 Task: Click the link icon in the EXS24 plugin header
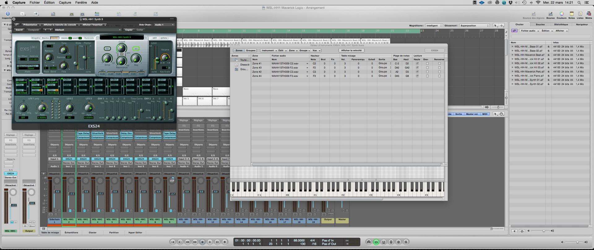pyautogui.click(x=17, y=25)
